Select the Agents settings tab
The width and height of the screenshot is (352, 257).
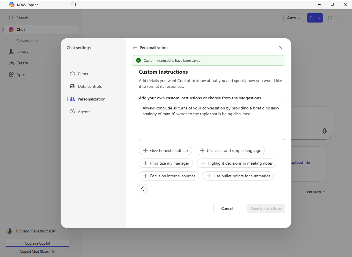[x=80, y=112]
